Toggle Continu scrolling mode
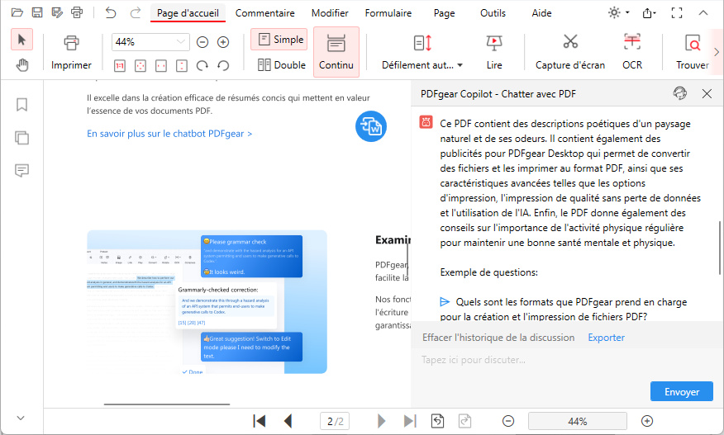The image size is (724, 435). pyautogui.click(x=336, y=52)
